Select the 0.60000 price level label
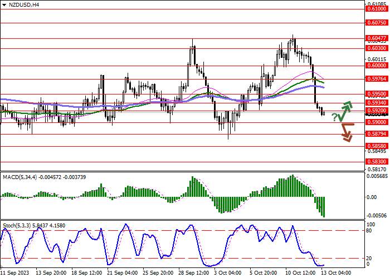Image resolution: width=390 pixels, height=278 pixels. pos(377,66)
